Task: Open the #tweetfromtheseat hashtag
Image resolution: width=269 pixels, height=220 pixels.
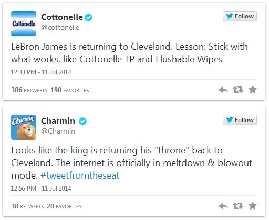Action: point(80,175)
